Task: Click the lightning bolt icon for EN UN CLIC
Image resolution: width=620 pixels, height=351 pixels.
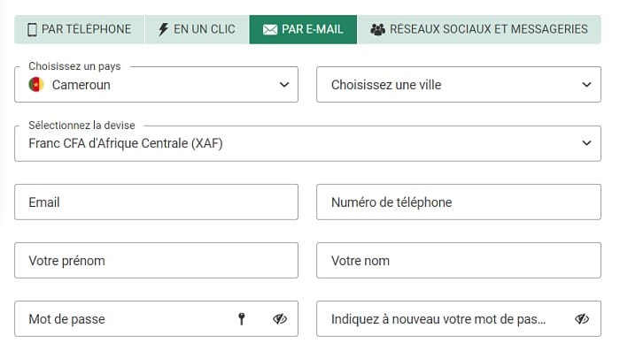Action: (x=163, y=29)
